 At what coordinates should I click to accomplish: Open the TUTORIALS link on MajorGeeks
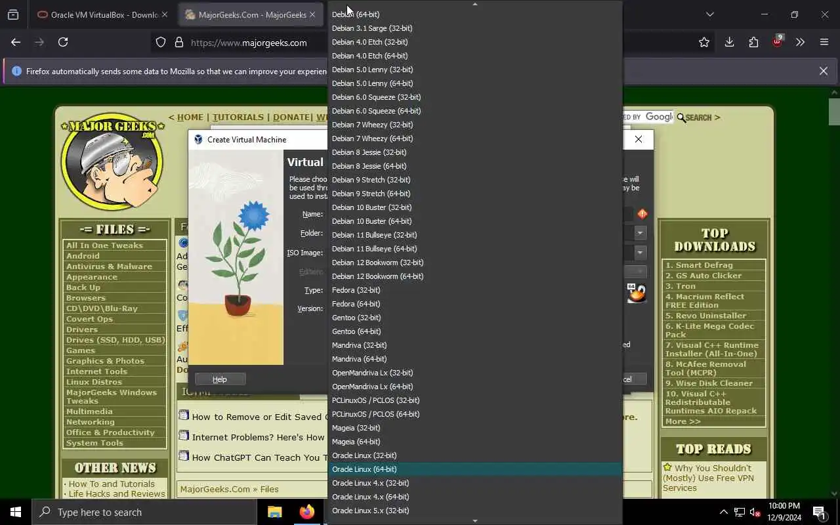(238, 117)
